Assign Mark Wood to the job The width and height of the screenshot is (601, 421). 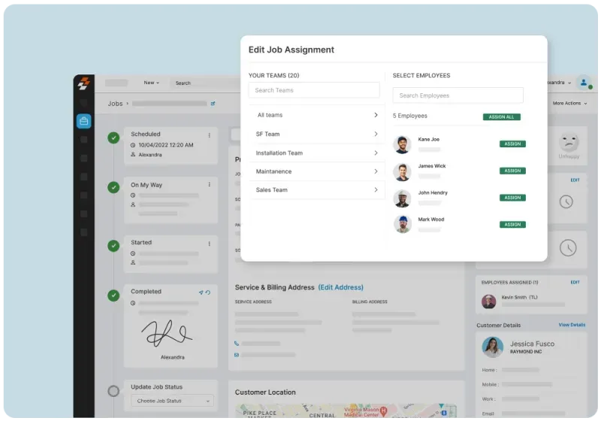pyautogui.click(x=512, y=224)
